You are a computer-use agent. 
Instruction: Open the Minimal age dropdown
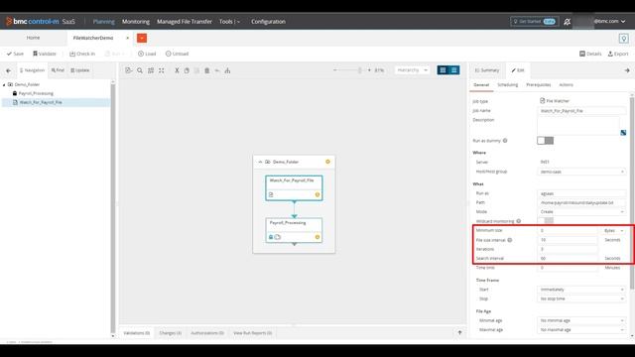click(x=581, y=320)
